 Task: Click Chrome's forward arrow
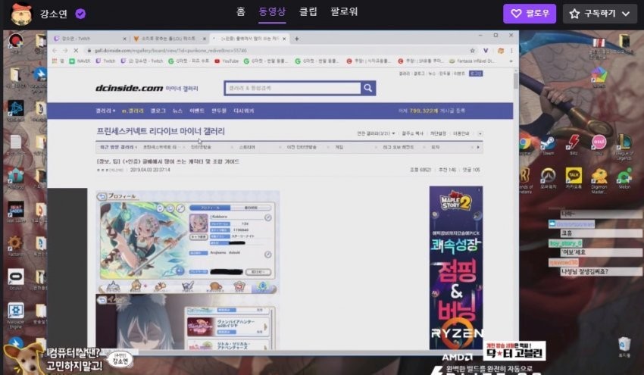(65, 51)
